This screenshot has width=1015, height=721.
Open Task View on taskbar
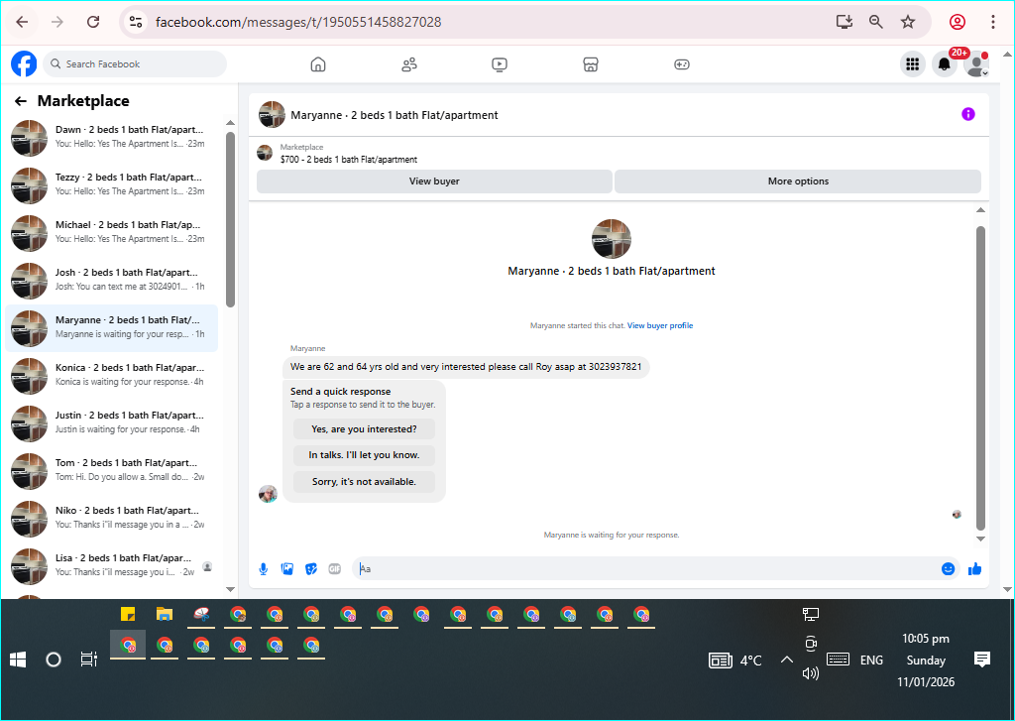(88, 660)
